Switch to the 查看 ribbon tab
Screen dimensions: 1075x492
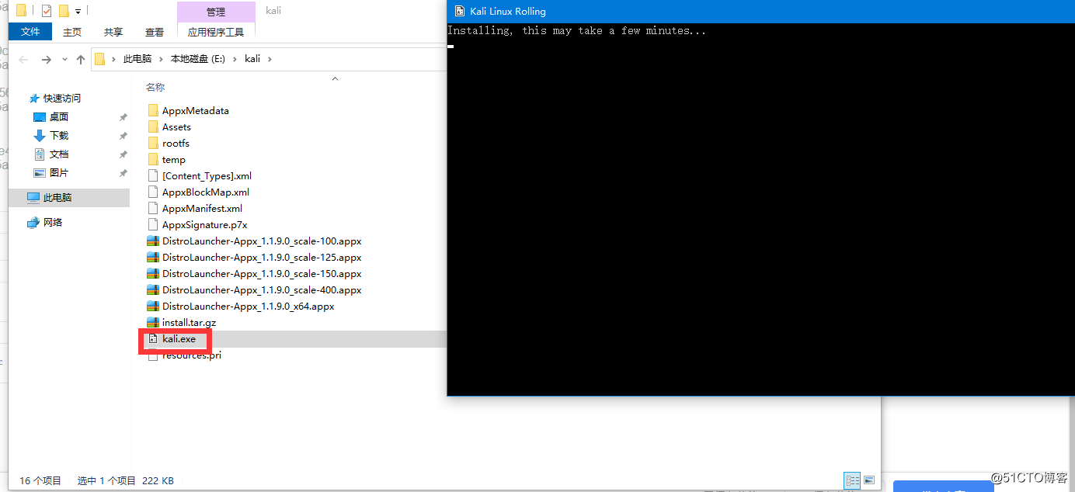pos(155,32)
